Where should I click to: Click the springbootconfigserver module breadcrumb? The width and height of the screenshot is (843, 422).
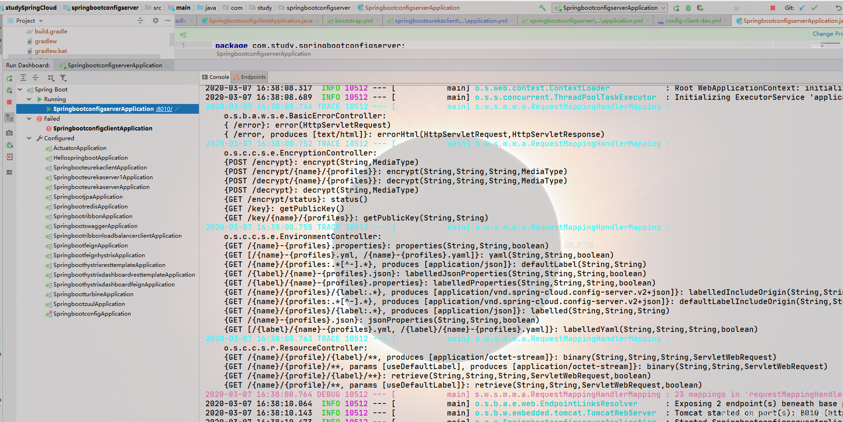[101, 8]
